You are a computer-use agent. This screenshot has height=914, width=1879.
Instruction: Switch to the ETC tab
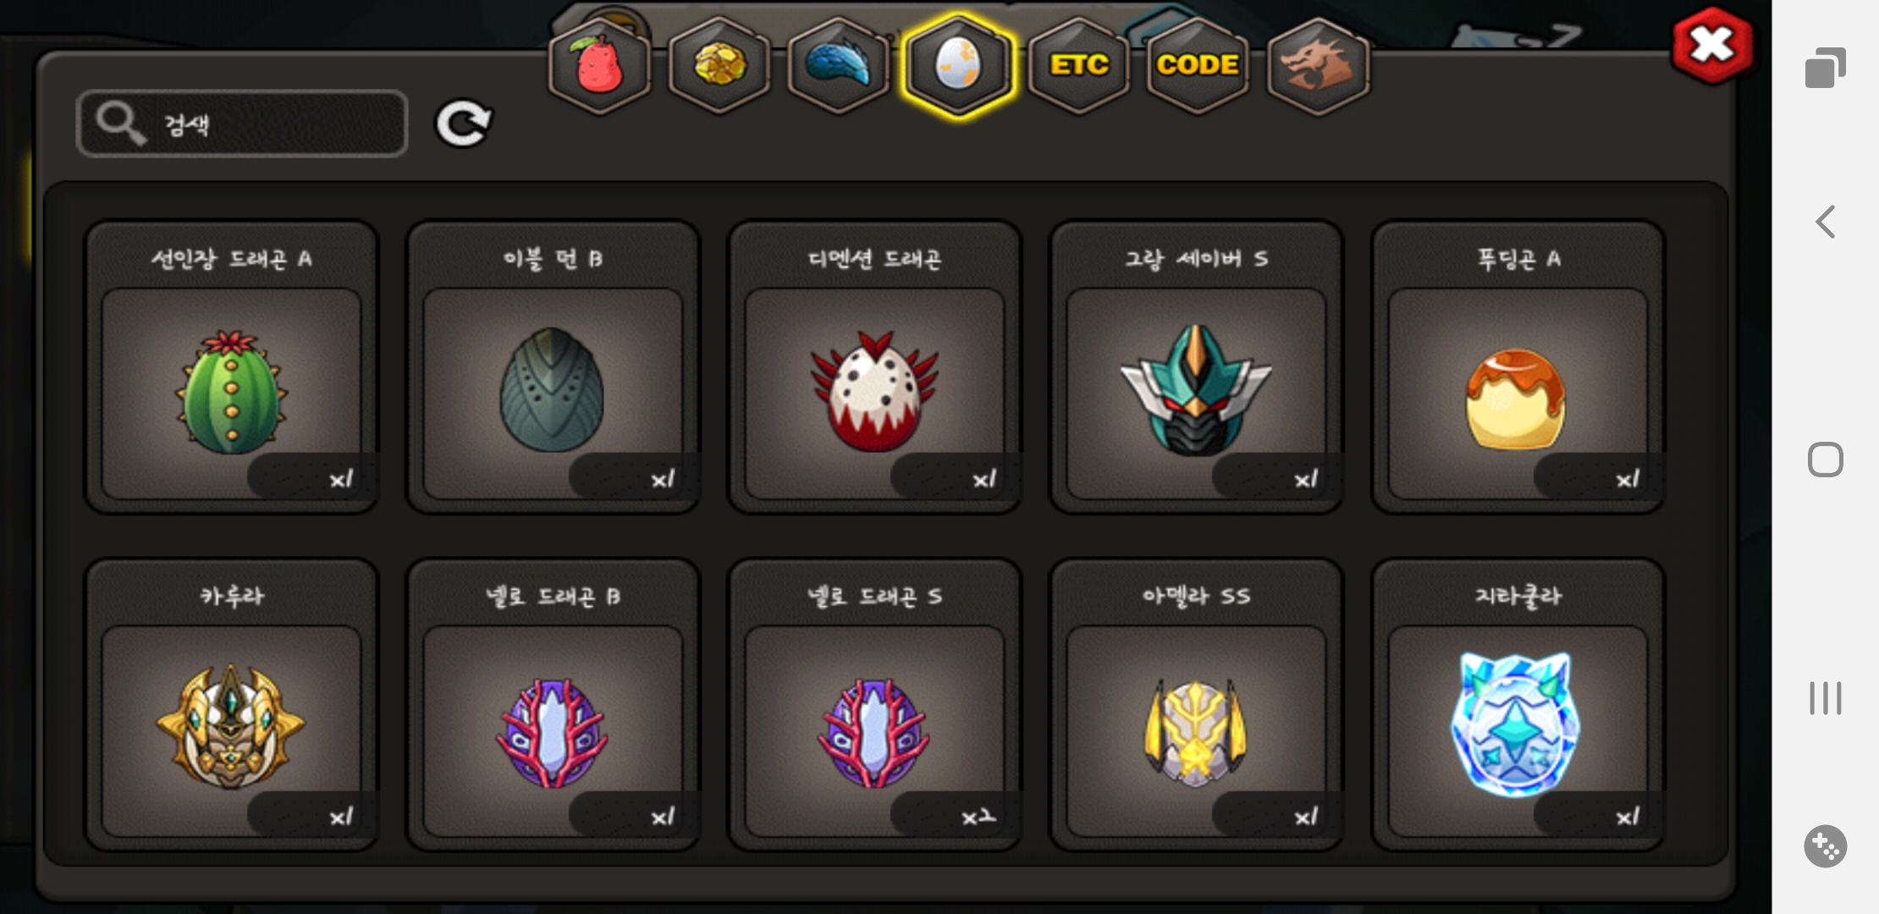(1079, 66)
